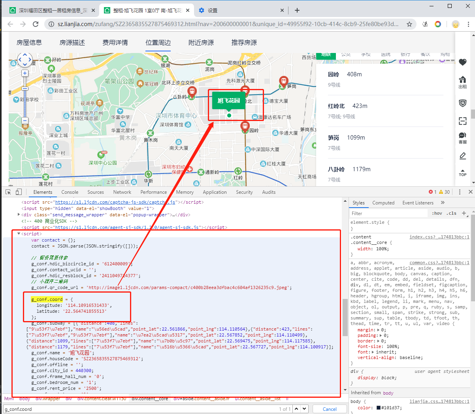475x414 pixels.
Task: Toggle the .cls class editor
Action: (452, 213)
